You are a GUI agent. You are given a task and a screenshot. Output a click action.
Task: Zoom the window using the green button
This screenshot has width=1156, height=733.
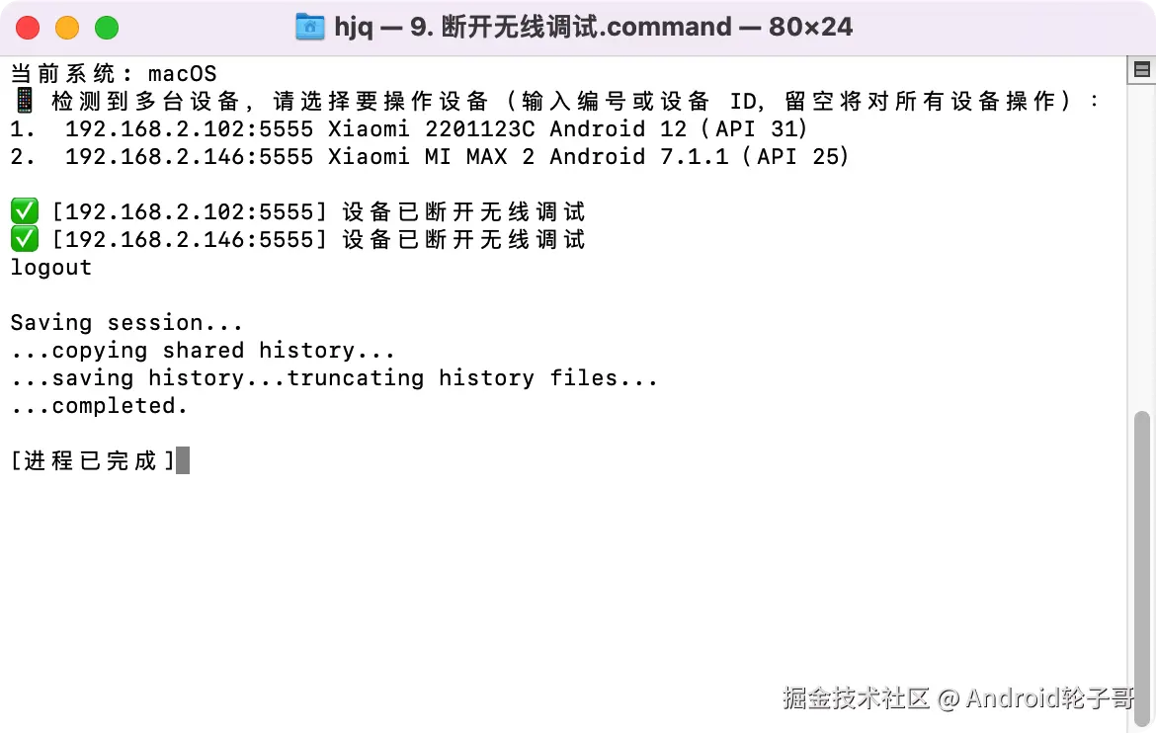tap(107, 28)
